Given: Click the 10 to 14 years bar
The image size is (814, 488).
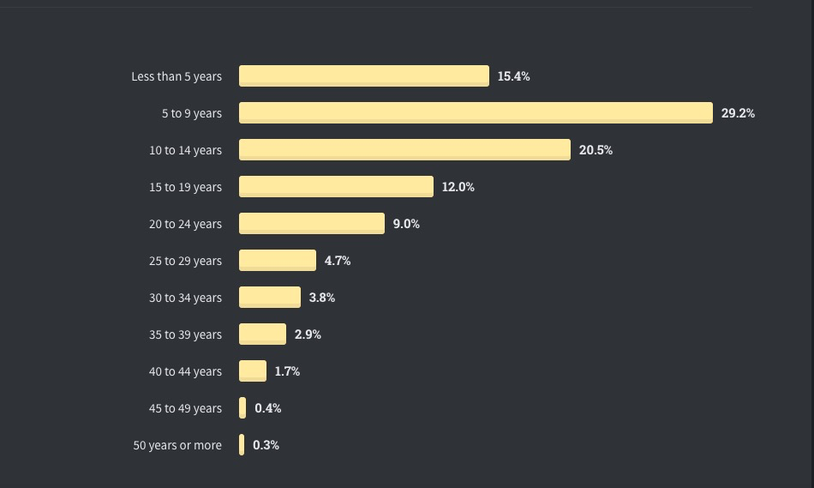Looking at the screenshot, I should (404, 150).
